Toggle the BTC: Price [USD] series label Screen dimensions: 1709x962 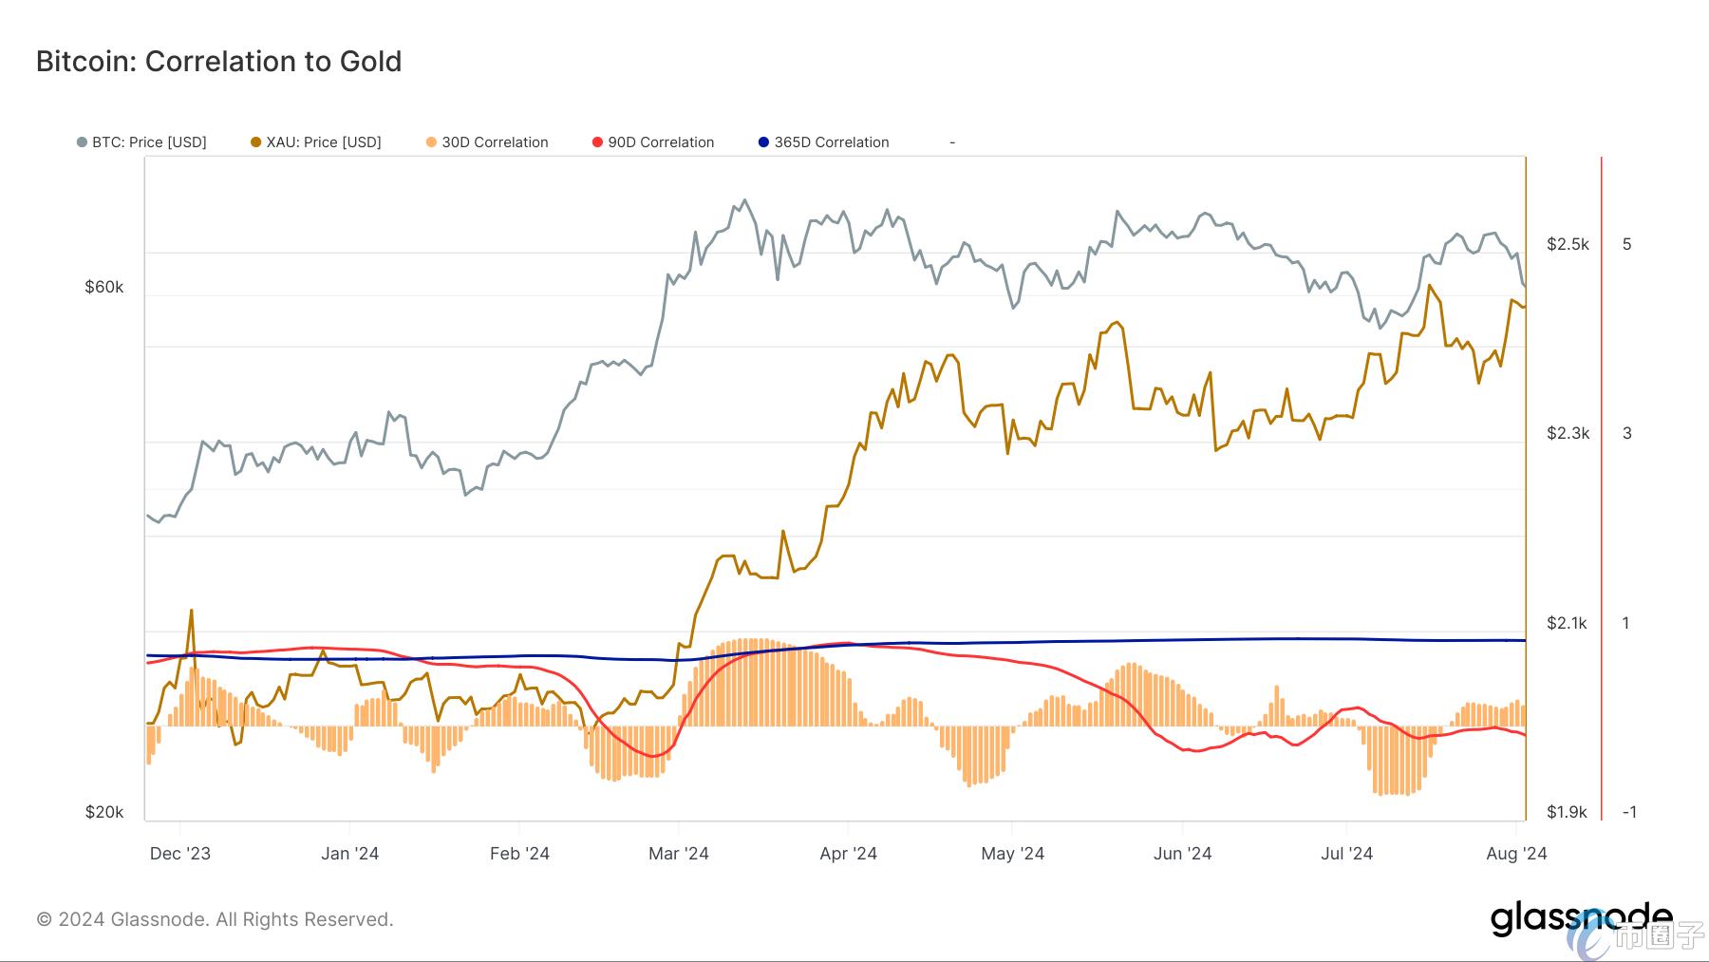coord(149,142)
